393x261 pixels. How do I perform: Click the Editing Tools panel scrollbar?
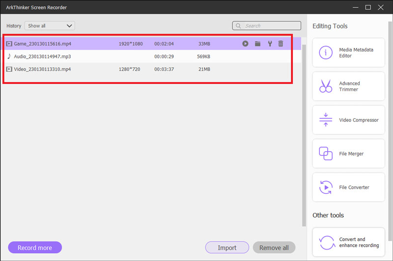[x=390, y=131]
